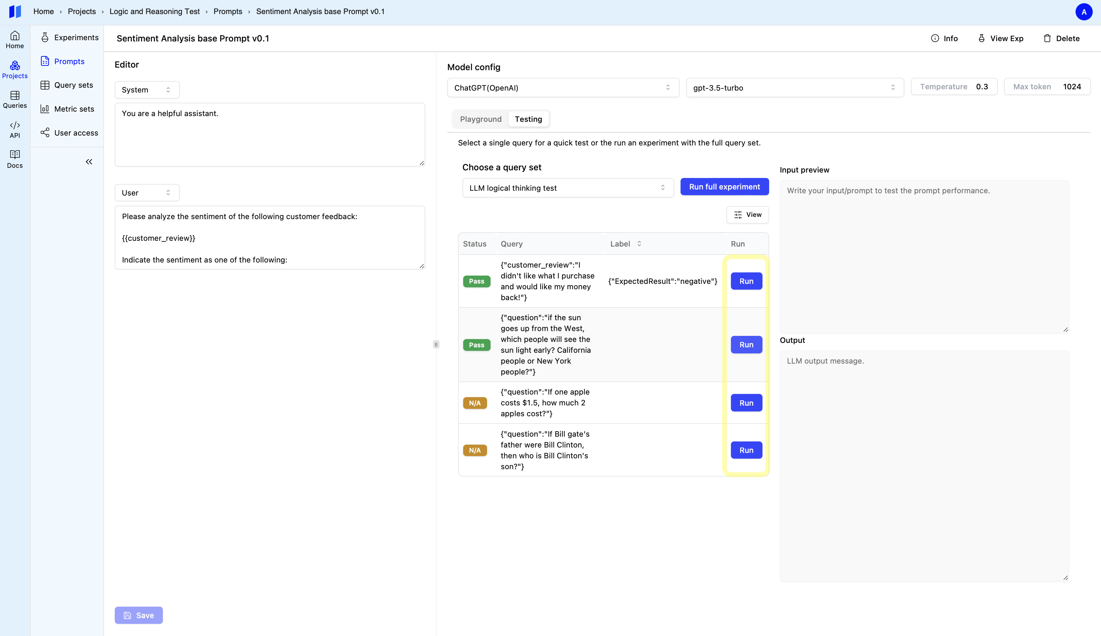Switch to the Playground tab

pos(480,119)
